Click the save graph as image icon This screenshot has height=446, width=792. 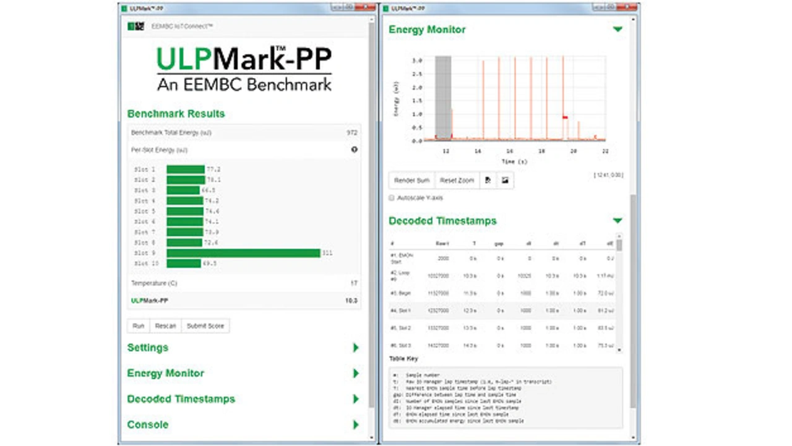point(505,181)
